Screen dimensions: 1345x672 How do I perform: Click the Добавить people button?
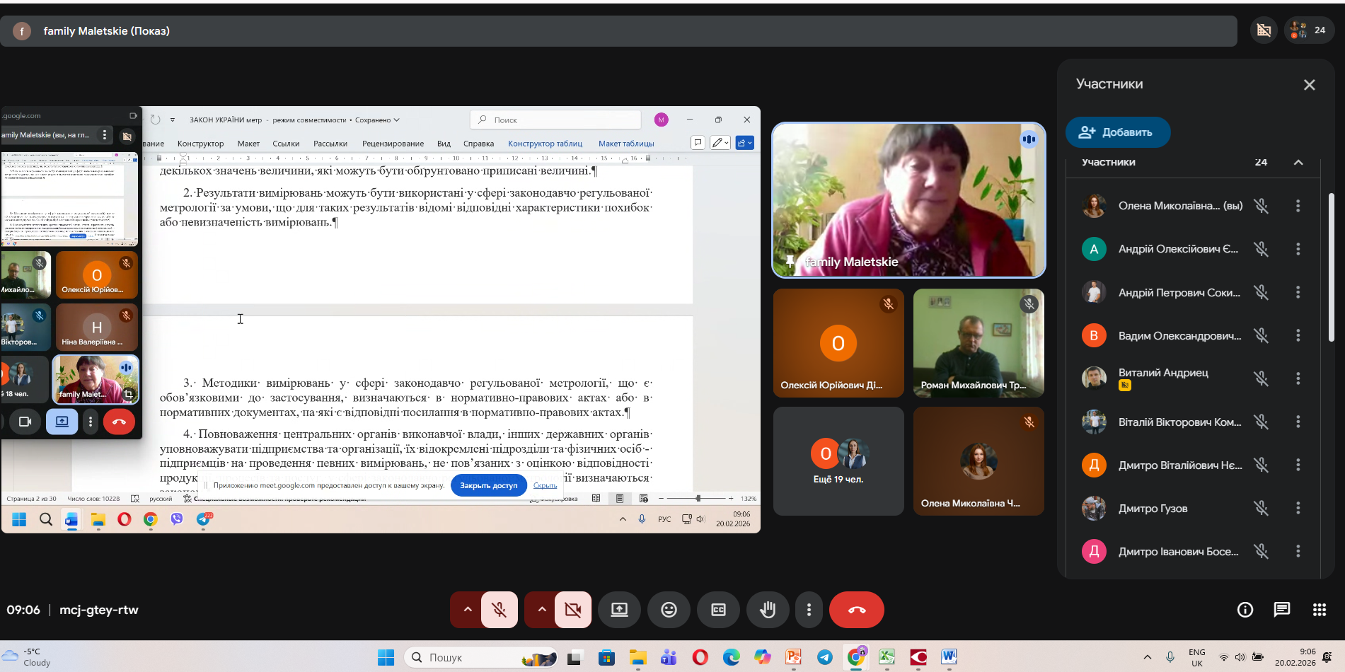(x=1117, y=132)
